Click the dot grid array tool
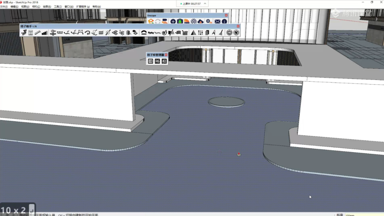The width and height of the screenshot is (384, 216). [200, 33]
